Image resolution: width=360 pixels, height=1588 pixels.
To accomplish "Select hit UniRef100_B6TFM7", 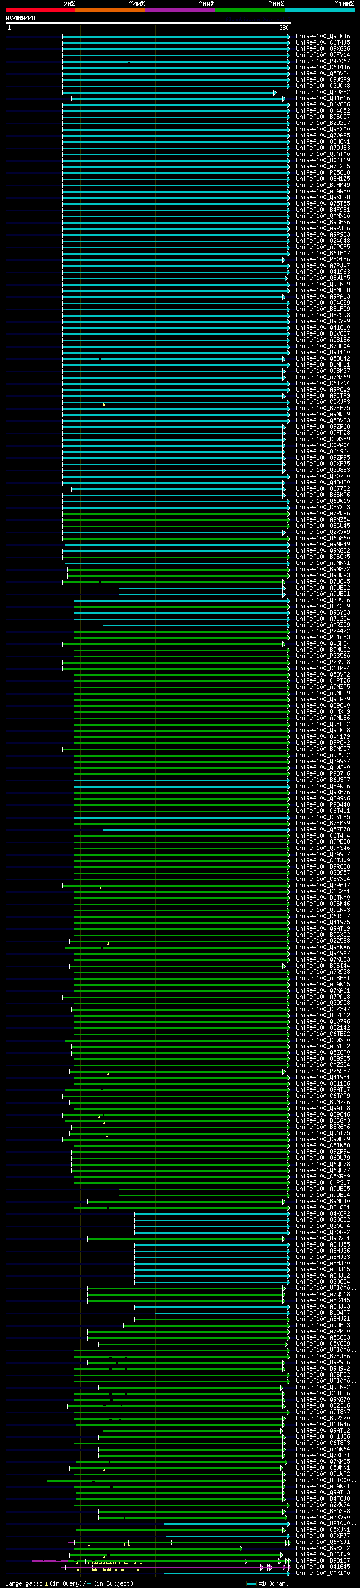I will click(x=322, y=253).
